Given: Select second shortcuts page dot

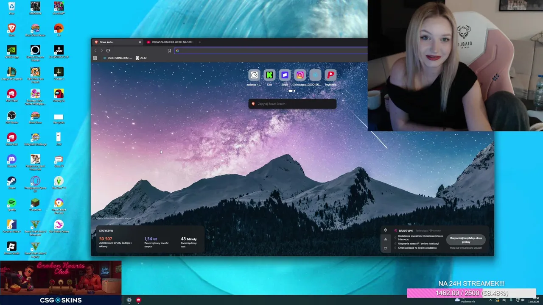Looking at the screenshot, I should [x=294, y=91].
